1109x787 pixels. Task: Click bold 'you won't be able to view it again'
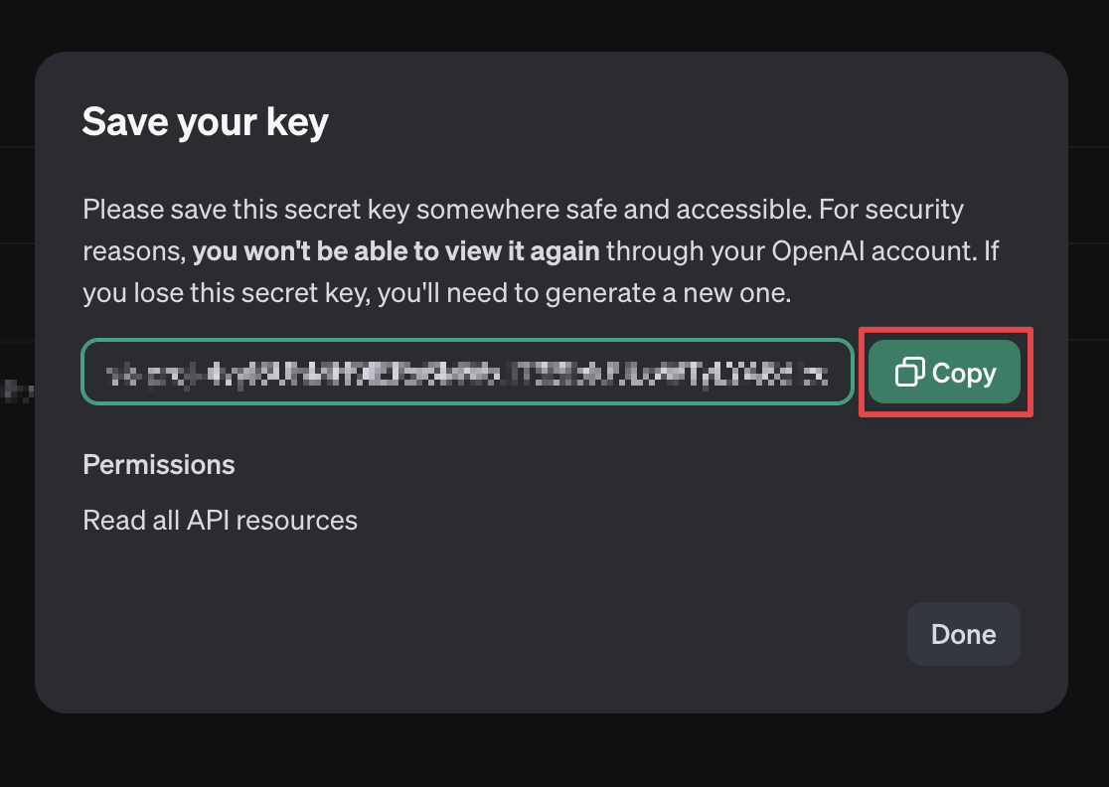396,251
